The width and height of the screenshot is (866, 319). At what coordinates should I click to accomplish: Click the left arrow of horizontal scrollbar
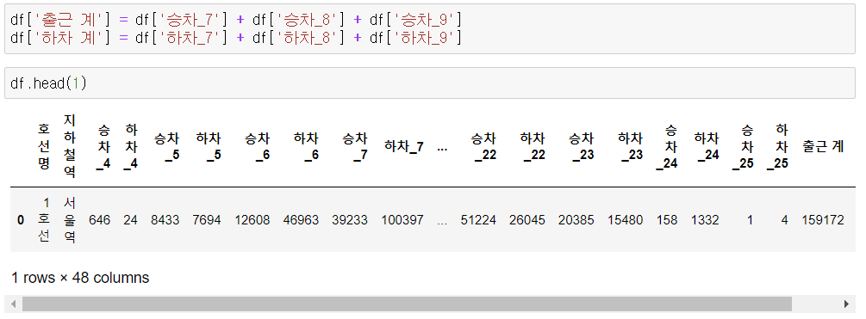point(13,304)
